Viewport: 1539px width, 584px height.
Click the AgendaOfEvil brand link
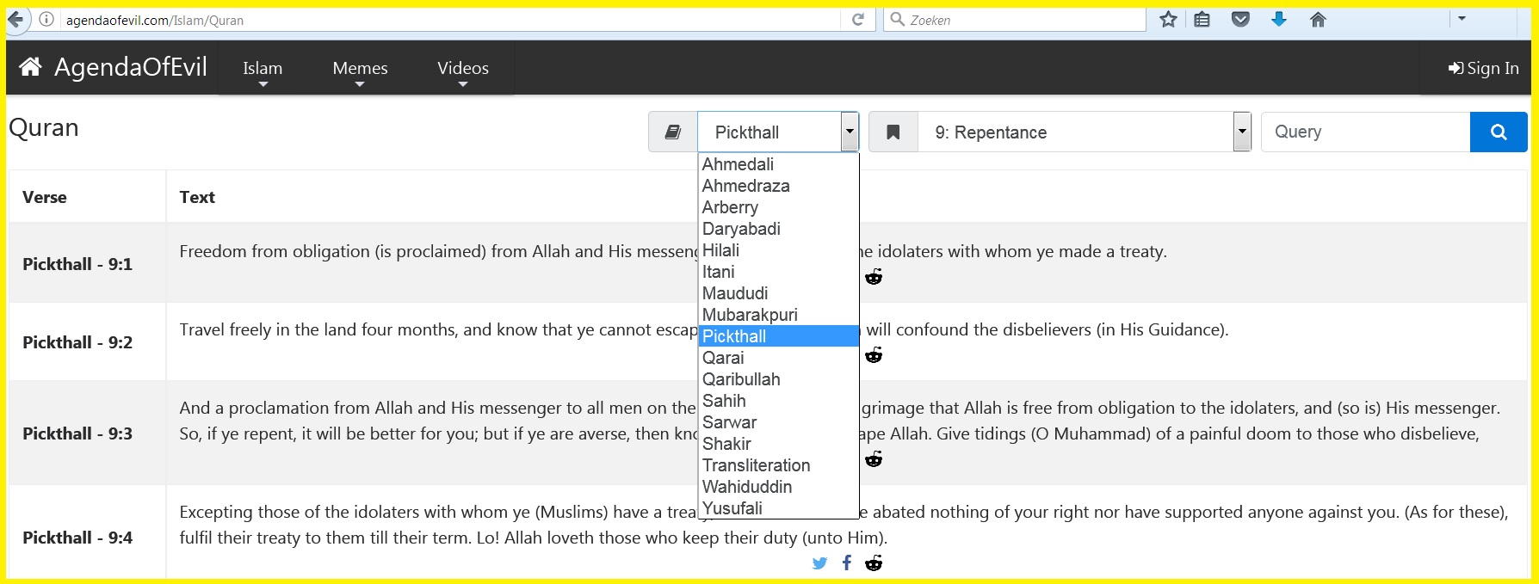point(130,67)
